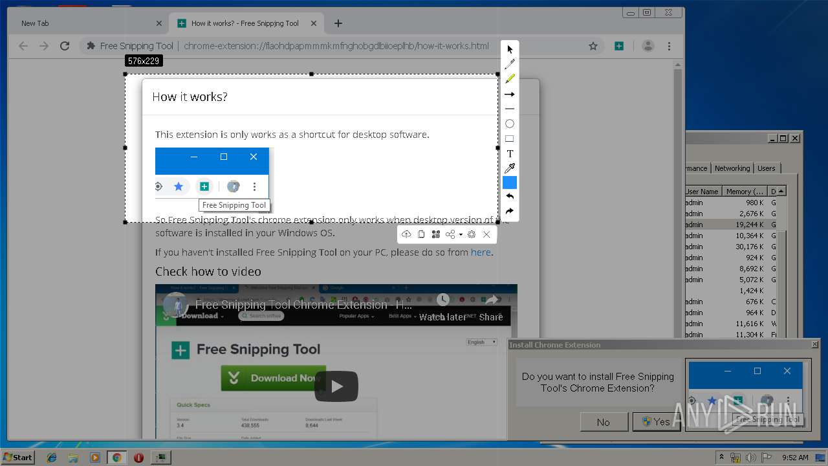The height and width of the screenshot is (466, 828).
Task: Close the New Tab tab
Action: (x=159, y=23)
